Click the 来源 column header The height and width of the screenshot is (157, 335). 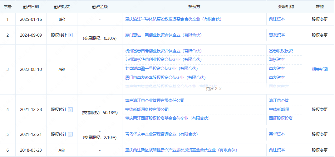320,7
